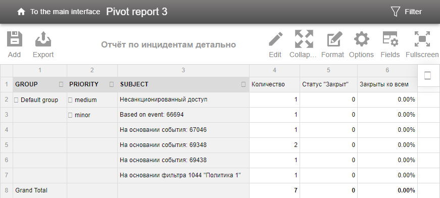Click the report title Отчёт по инцидентам детально
The image size is (440, 198).
click(x=168, y=44)
